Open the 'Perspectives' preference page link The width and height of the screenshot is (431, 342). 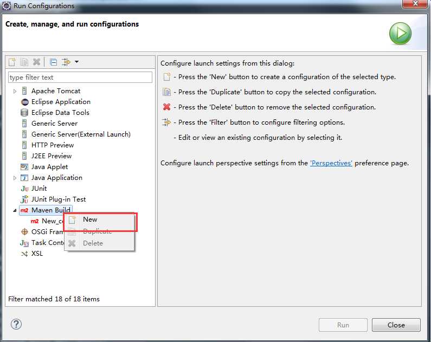(x=331, y=163)
